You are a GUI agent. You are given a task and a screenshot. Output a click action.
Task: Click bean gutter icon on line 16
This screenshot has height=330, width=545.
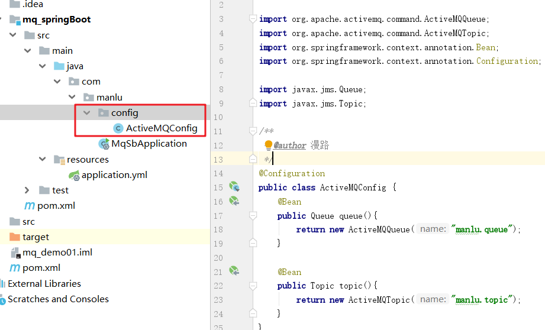[234, 200]
